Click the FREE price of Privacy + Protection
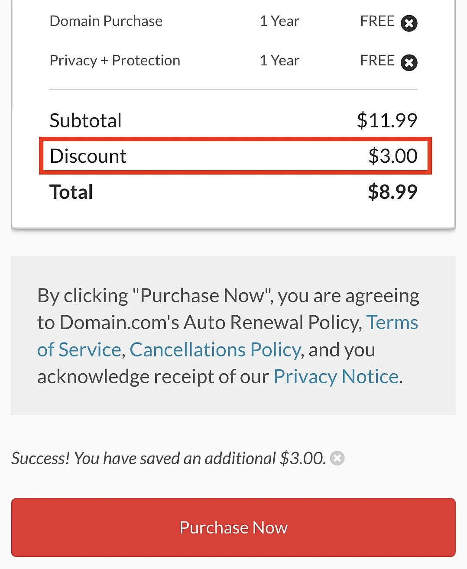 point(377,60)
